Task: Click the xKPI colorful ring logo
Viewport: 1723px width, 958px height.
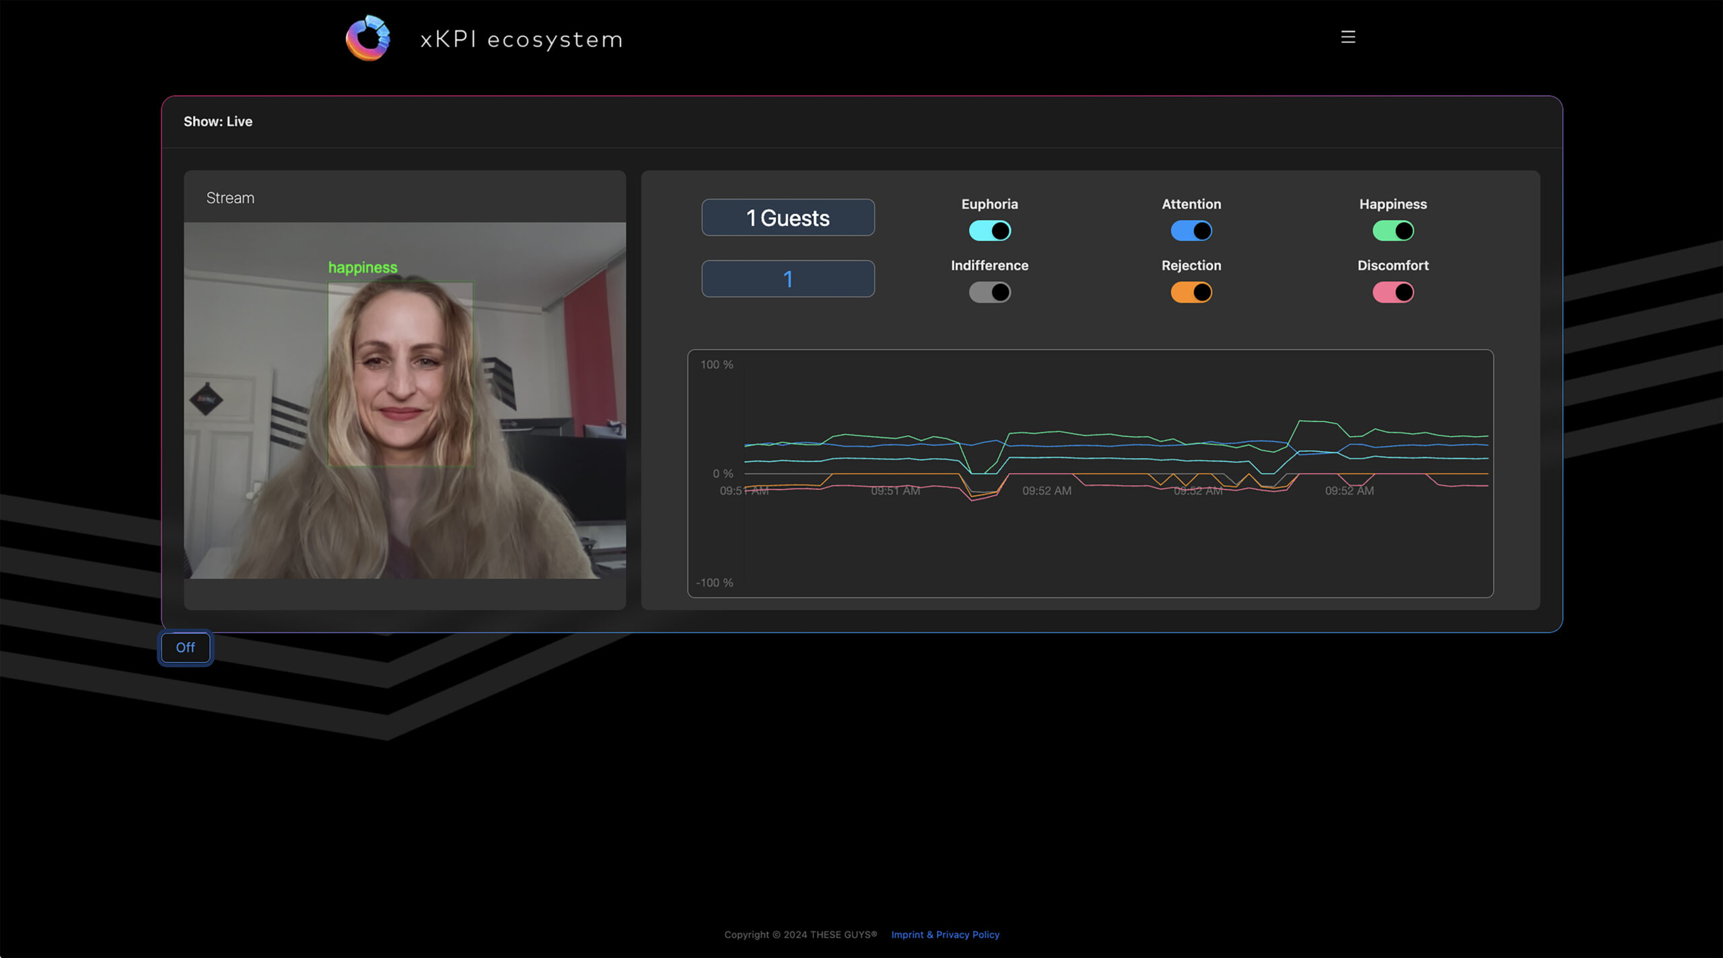Action: coord(367,38)
